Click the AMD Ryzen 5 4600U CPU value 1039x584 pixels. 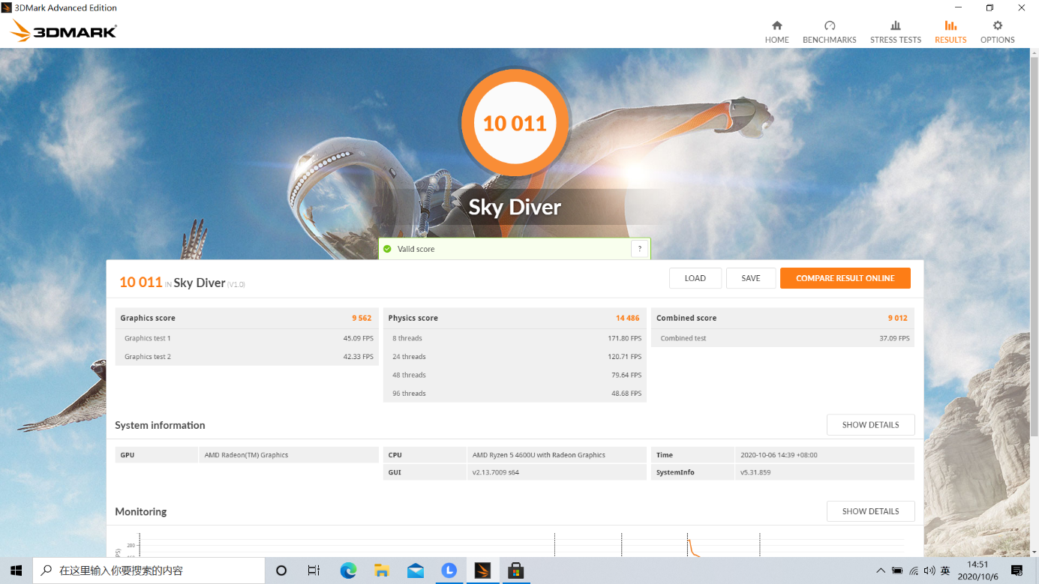pyautogui.click(x=539, y=455)
